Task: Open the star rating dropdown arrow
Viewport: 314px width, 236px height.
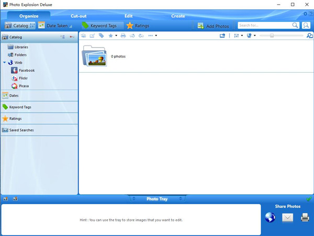Action: pyautogui.click(x=116, y=36)
